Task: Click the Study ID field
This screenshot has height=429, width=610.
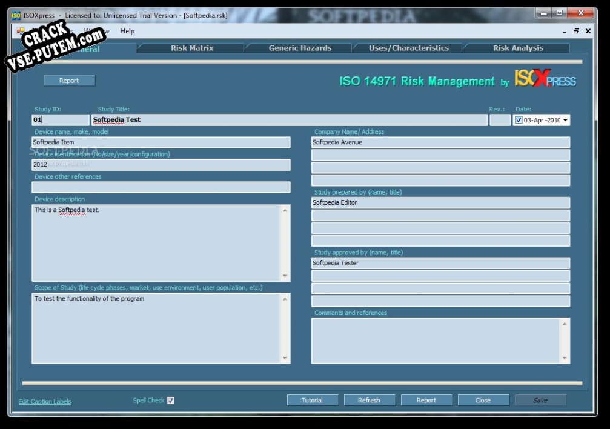Action: (61, 120)
